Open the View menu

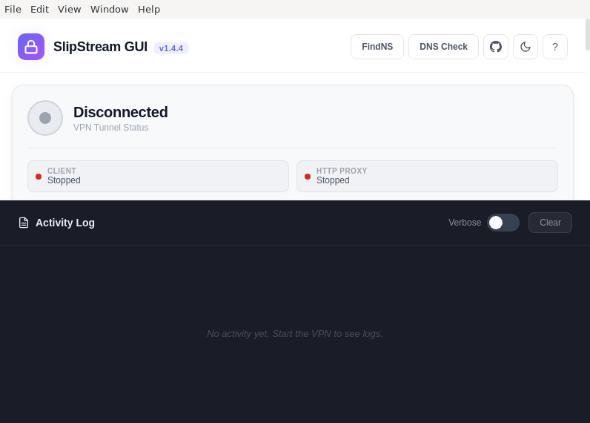click(69, 9)
